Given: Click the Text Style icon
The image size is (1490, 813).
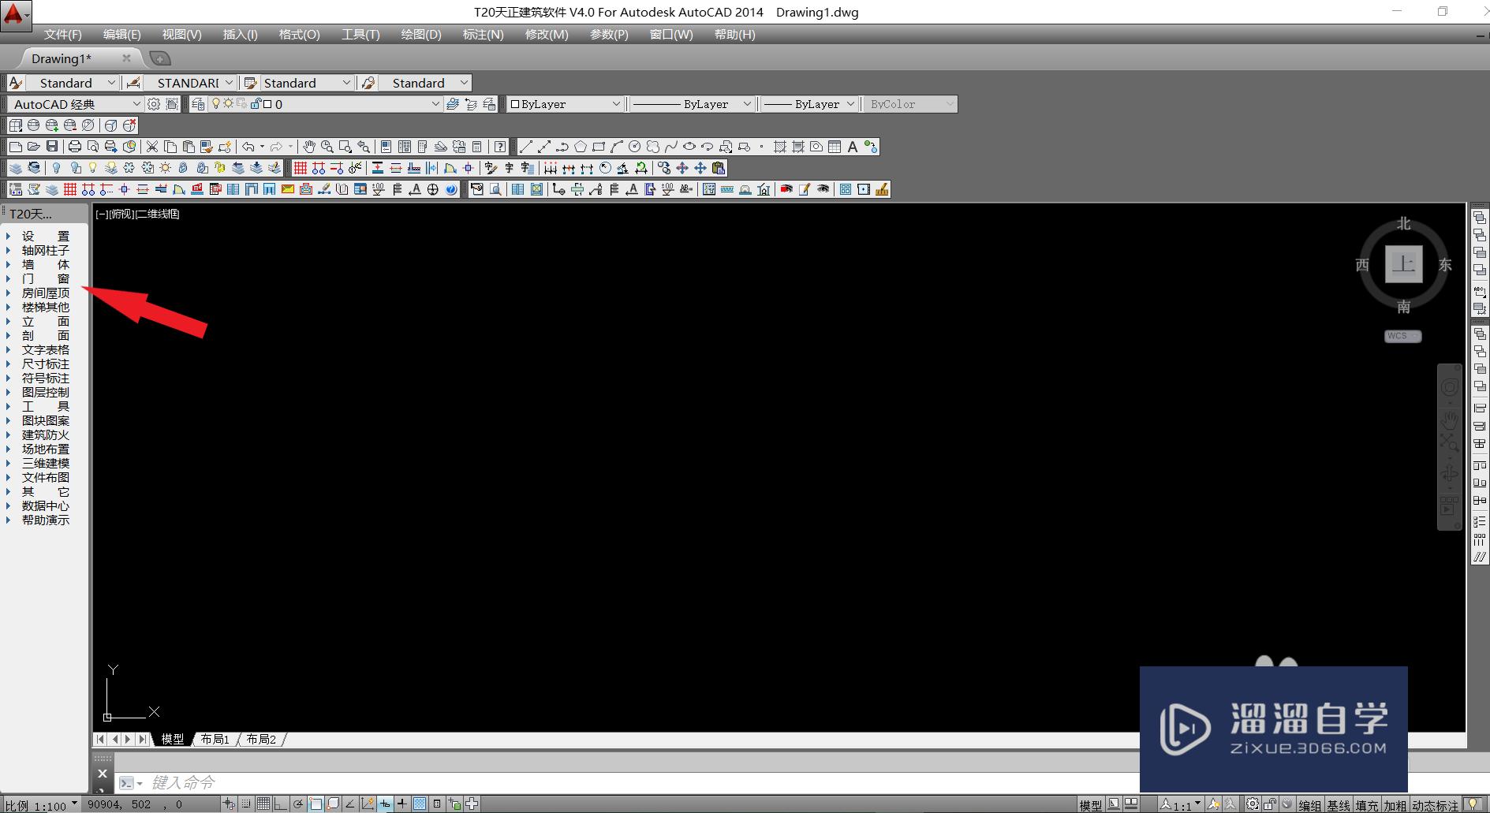Looking at the screenshot, I should point(16,83).
